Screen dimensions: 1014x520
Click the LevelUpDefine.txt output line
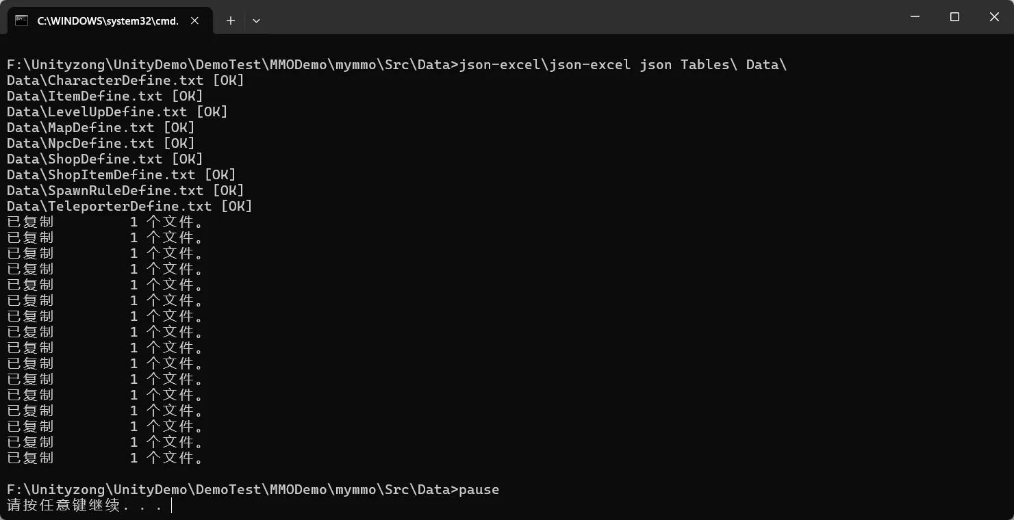point(117,112)
